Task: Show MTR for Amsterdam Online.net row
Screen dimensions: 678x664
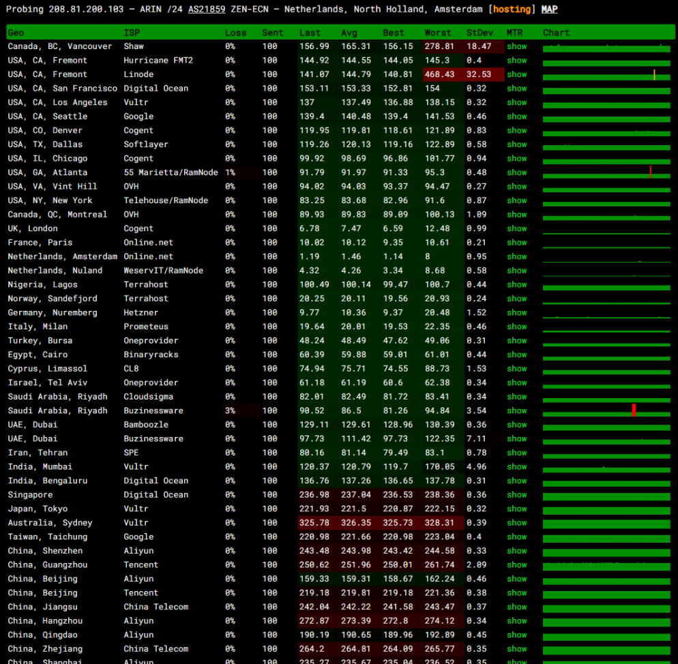Action: click(517, 256)
